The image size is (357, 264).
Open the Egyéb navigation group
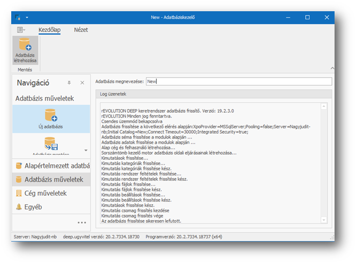(50, 207)
